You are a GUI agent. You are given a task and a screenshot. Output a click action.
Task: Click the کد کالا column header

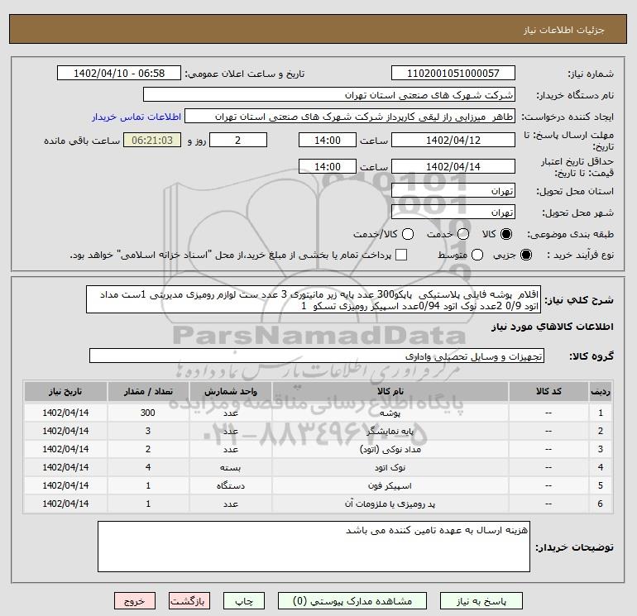[548, 391]
